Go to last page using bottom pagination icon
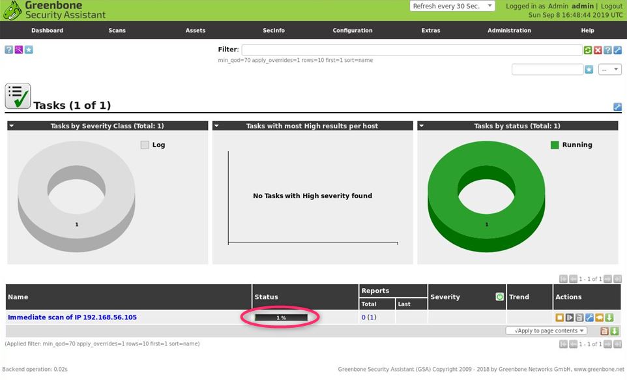627x380 pixels. (618, 344)
